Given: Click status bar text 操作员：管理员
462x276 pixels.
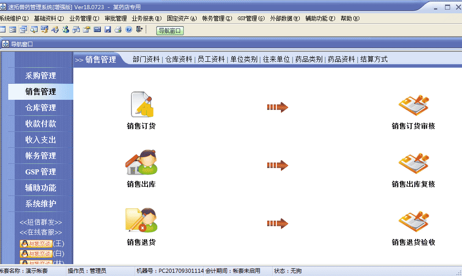Looking at the screenshot, I should click(87, 271).
